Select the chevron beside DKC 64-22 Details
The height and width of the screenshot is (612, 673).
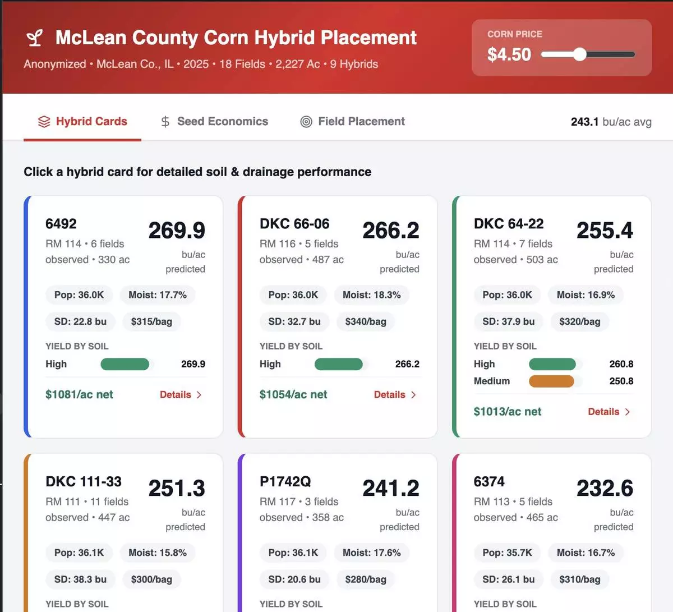pos(628,411)
